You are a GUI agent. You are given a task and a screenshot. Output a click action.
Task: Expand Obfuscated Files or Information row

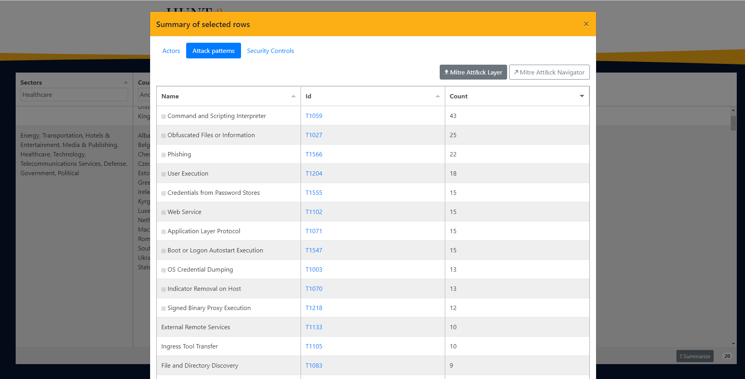[163, 136]
